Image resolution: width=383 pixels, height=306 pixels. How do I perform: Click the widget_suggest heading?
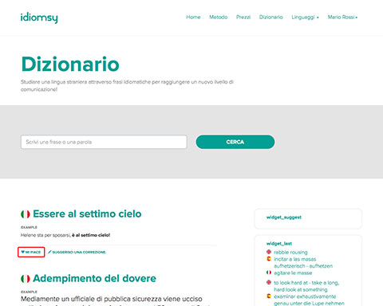click(x=284, y=218)
